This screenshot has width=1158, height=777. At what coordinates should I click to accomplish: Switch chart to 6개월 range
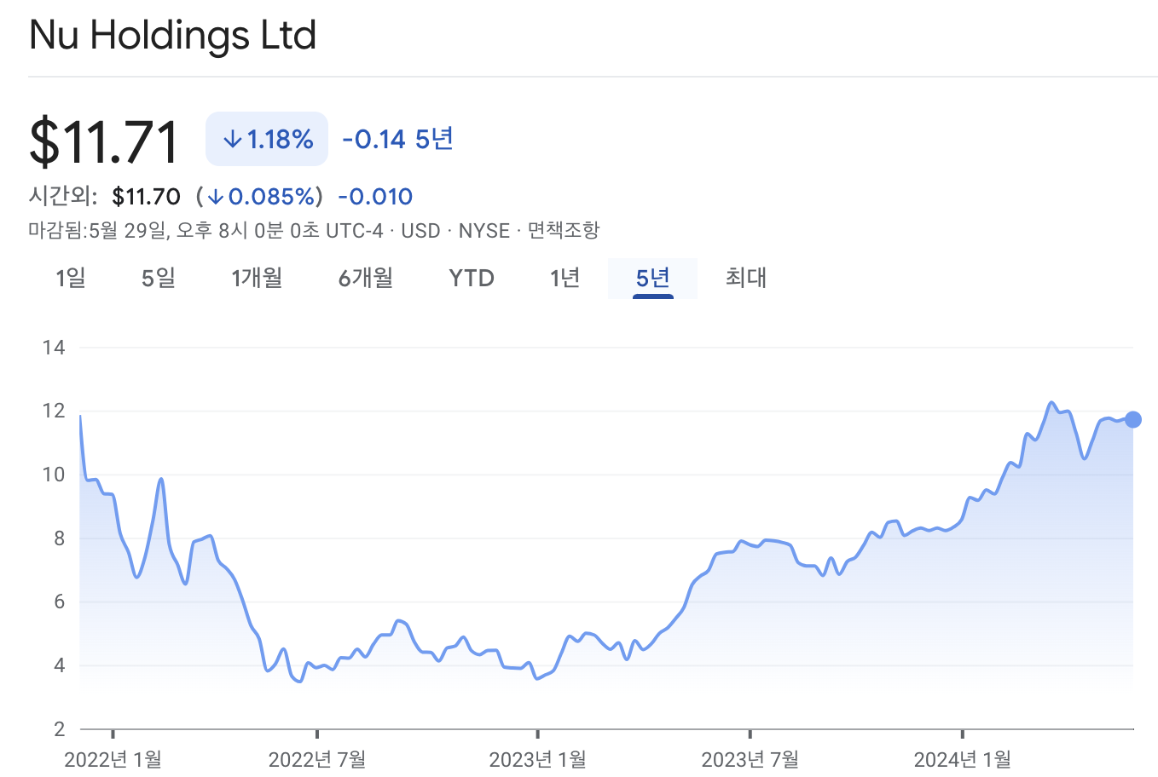point(366,278)
